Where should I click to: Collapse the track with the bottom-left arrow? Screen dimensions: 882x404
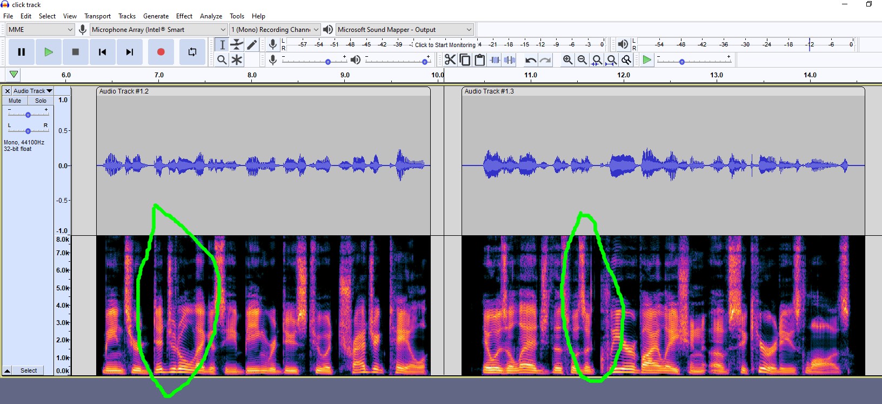tap(8, 370)
